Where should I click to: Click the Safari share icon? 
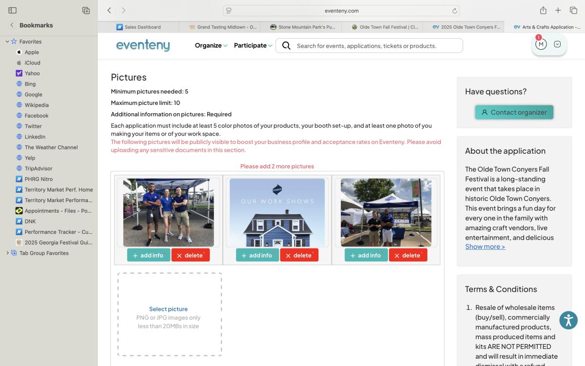coord(543,10)
